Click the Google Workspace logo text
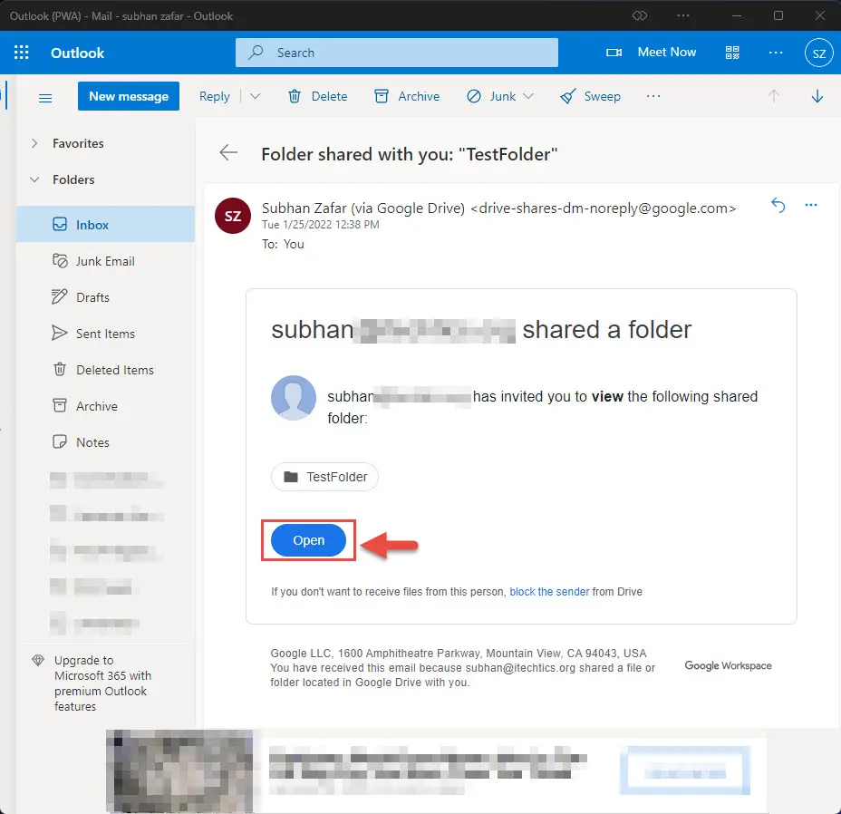Viewport: 841px width, 814px height. coord(728,665)
